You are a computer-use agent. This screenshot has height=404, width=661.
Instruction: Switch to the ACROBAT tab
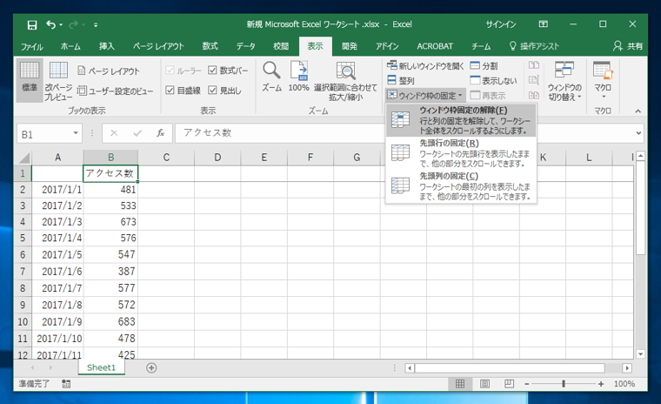435,46
